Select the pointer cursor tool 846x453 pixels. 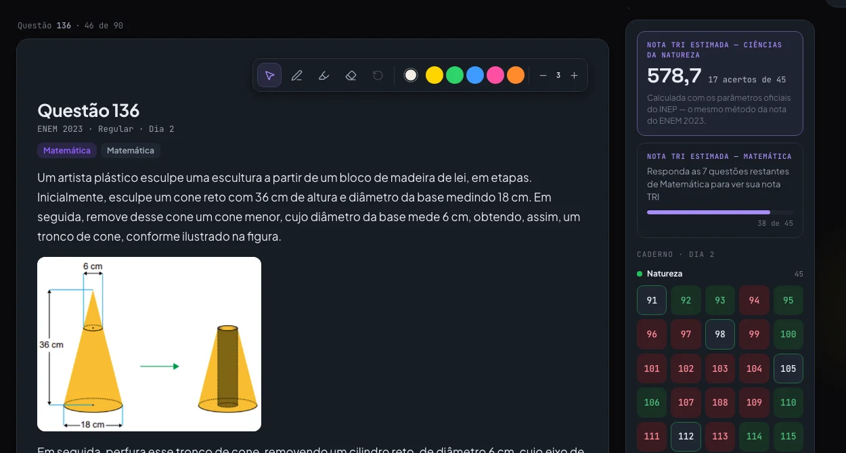tap(269, 75)
